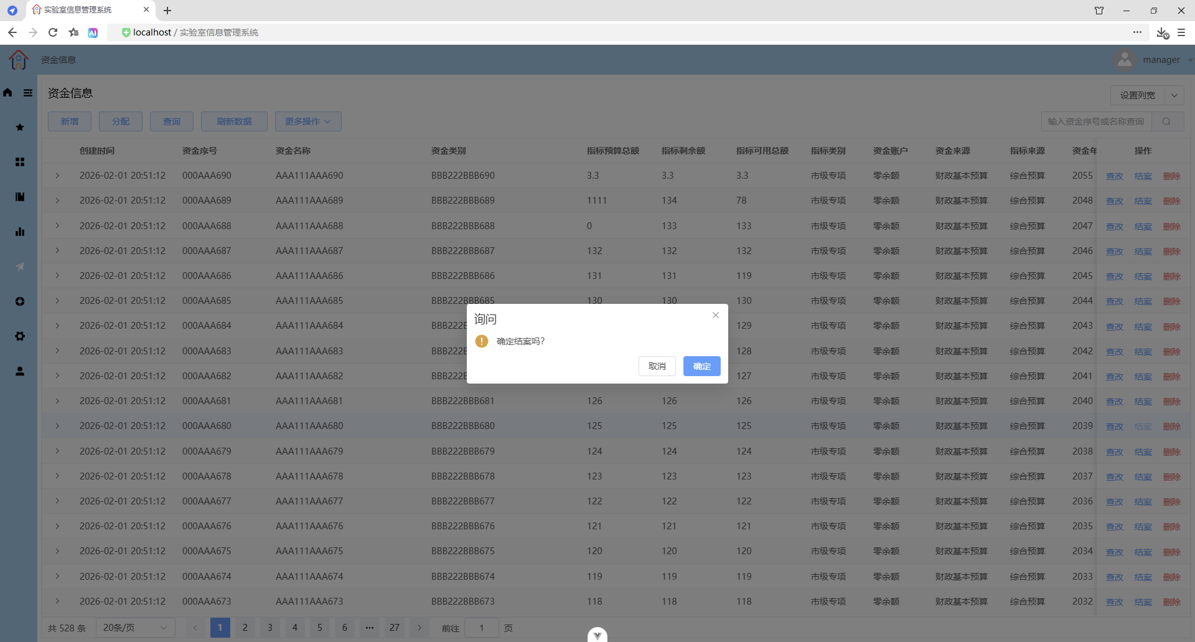The width and height of the screenshot is (1195, 642).
Task: Click the 前往 page number input
Action: (x=482, y=628)
